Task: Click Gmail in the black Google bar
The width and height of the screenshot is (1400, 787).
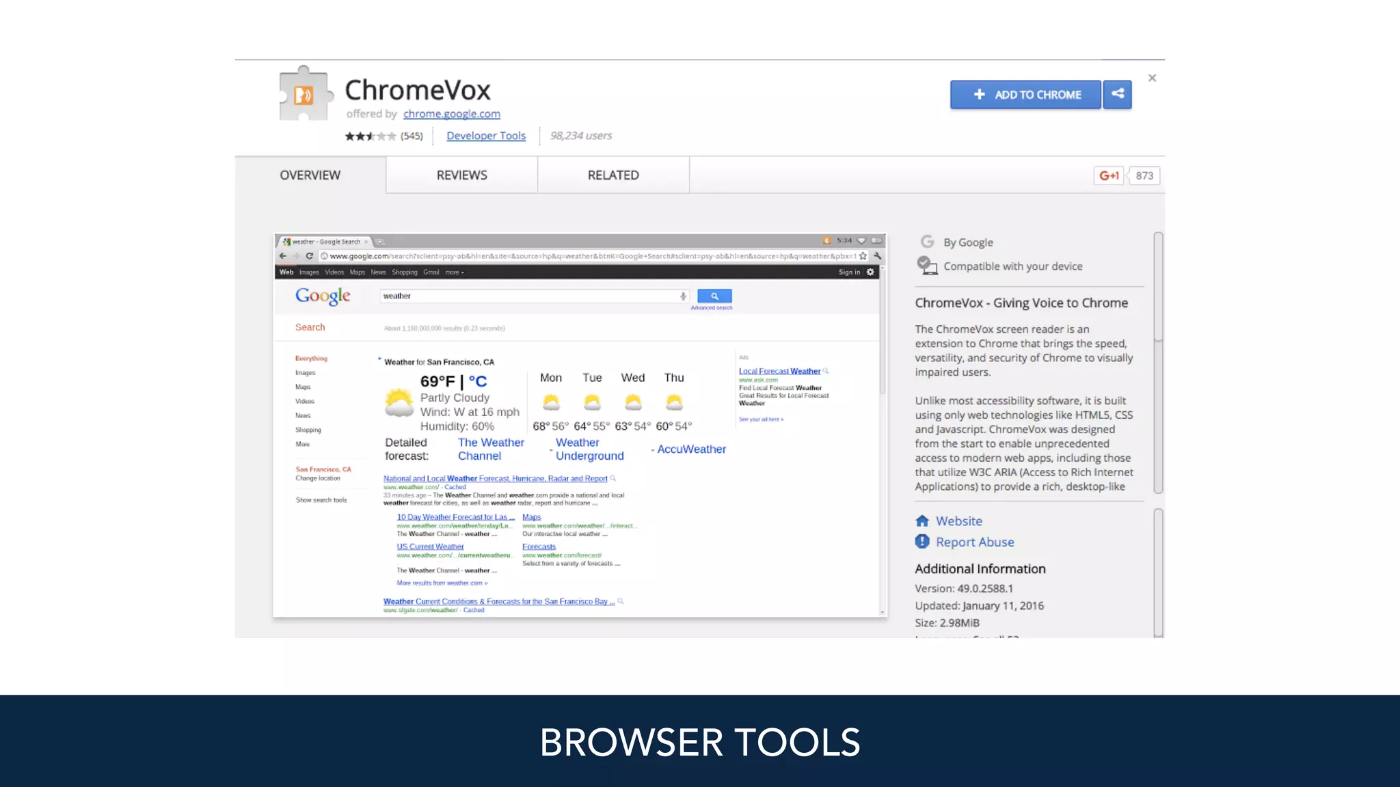Action: tap(431, 272)
